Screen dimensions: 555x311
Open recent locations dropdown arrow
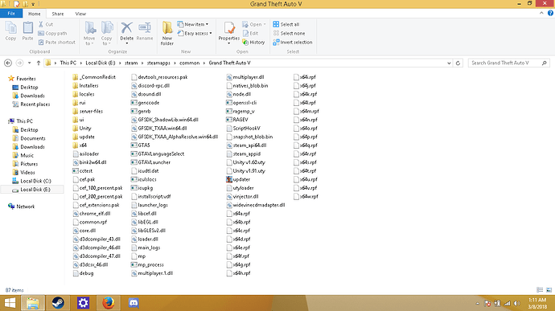(29, 63)
